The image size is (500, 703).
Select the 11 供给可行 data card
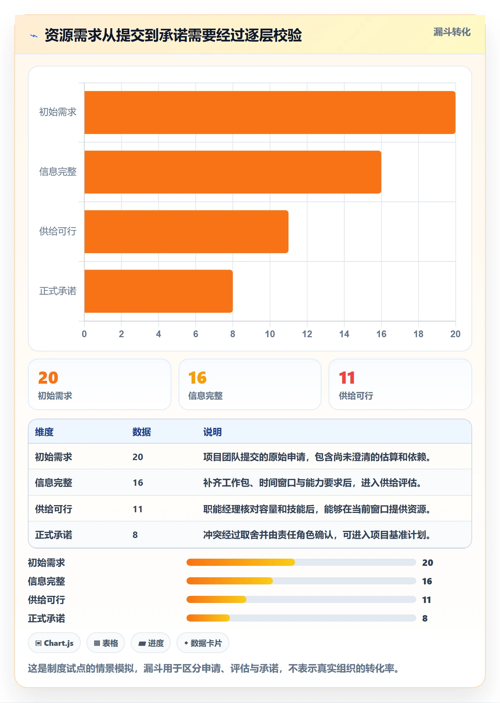tap(400, 384)
